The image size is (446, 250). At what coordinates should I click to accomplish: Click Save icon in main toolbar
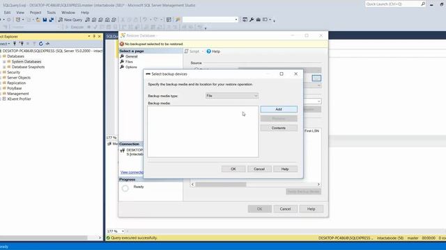45,19
